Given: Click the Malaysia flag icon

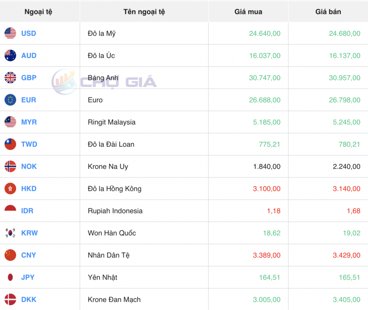Looking at the screenshot, I should [10, 122].
